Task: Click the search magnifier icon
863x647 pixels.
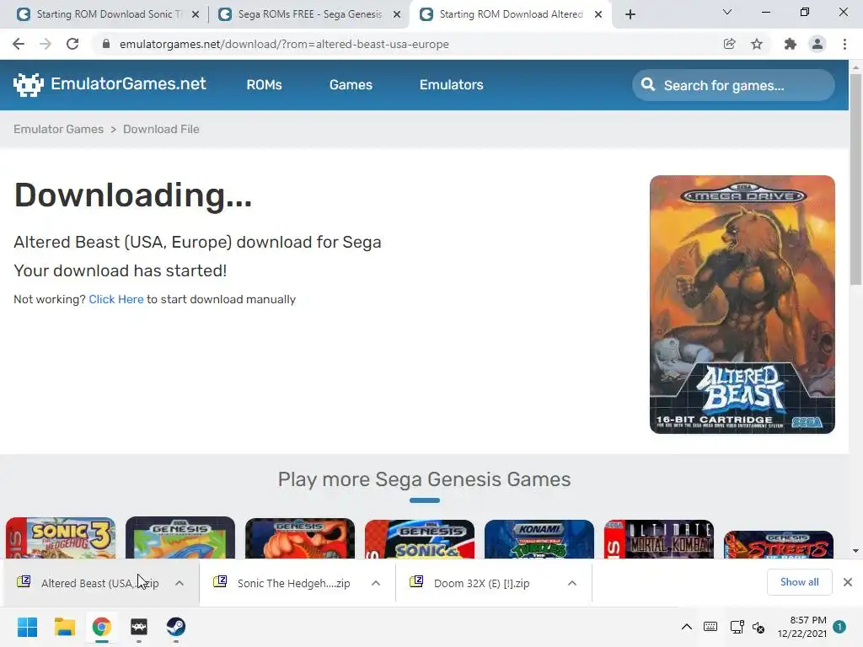Action: click(x=648, y=85)
